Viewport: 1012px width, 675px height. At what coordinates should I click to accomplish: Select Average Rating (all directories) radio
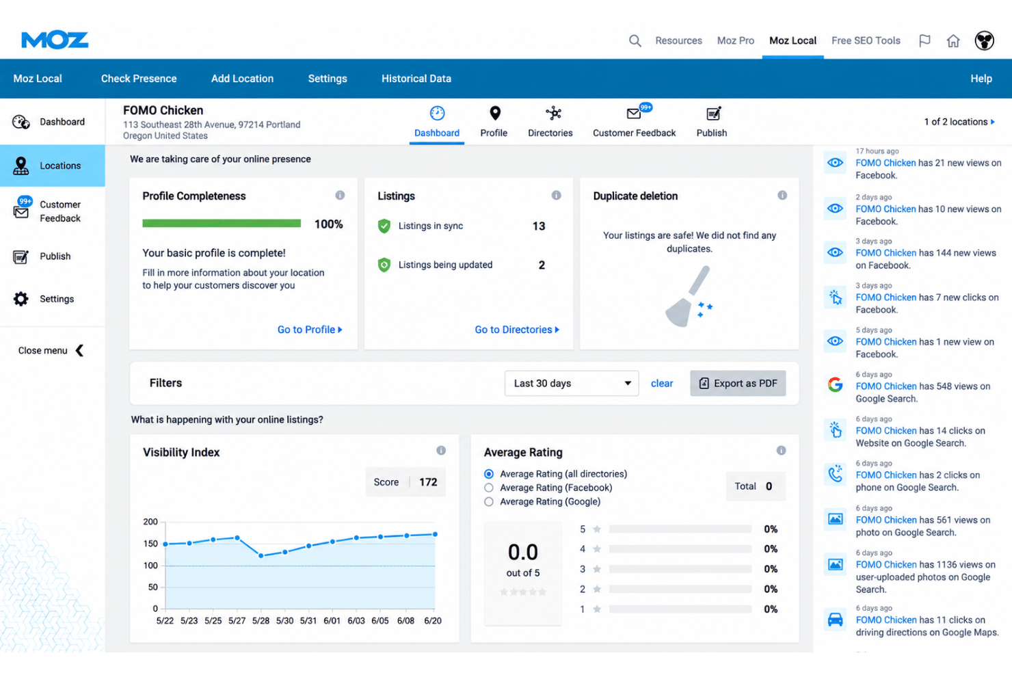(x=489, y=474)
